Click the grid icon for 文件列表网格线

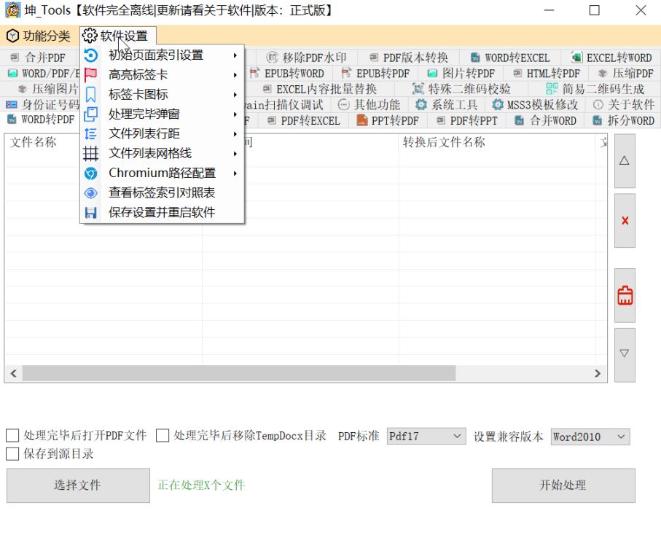click(90, 154)
